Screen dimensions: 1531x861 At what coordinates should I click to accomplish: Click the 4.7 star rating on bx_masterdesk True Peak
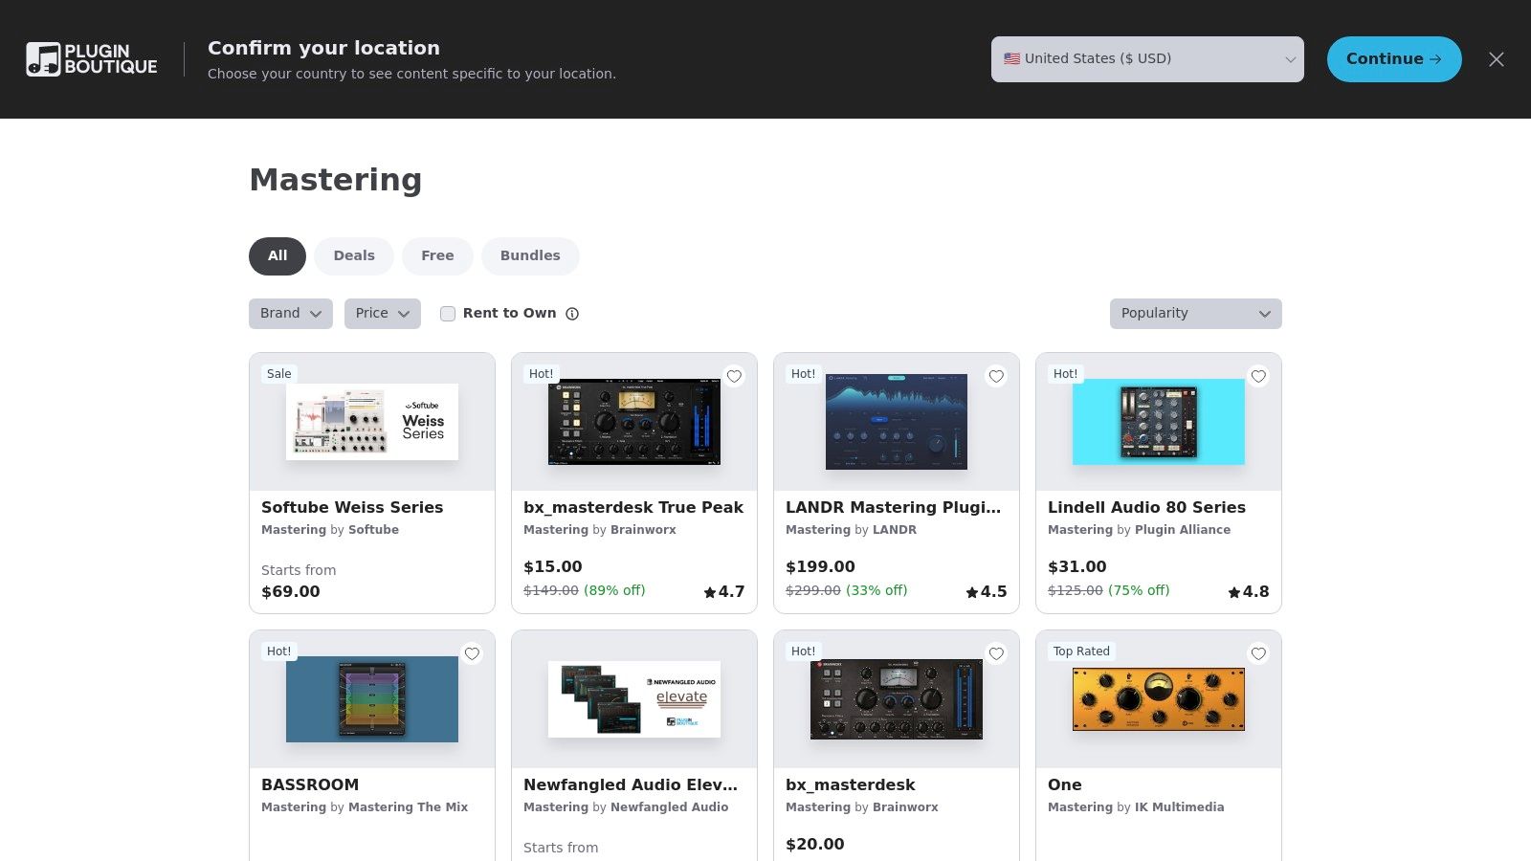point(724,591)
